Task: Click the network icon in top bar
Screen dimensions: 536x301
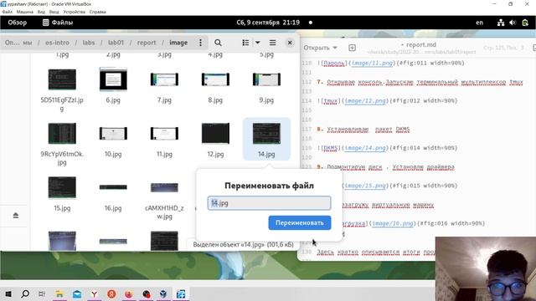Action: (501, 23)
